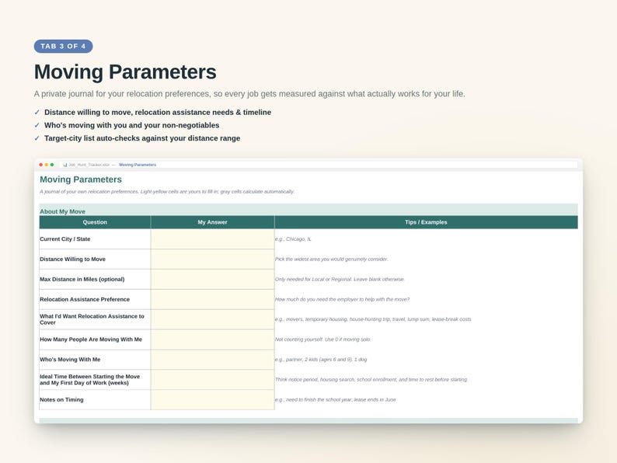
Task: Select the 'Ideal Time Between Starting the Move' cell
Action: (95, 380)
